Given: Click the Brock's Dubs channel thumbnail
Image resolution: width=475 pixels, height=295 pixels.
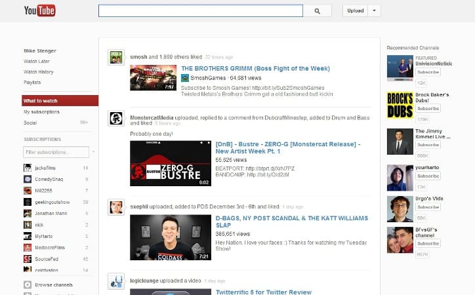Looking at the screenshot, I should click(x=400, y=105).
